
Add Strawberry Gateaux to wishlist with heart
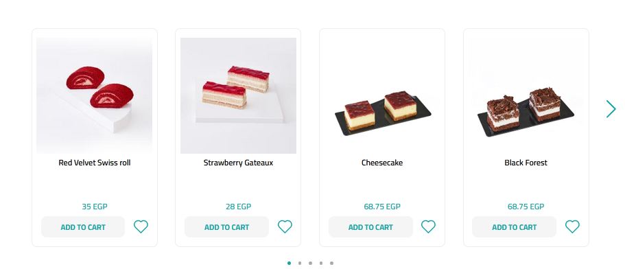(x=285, y=226)
